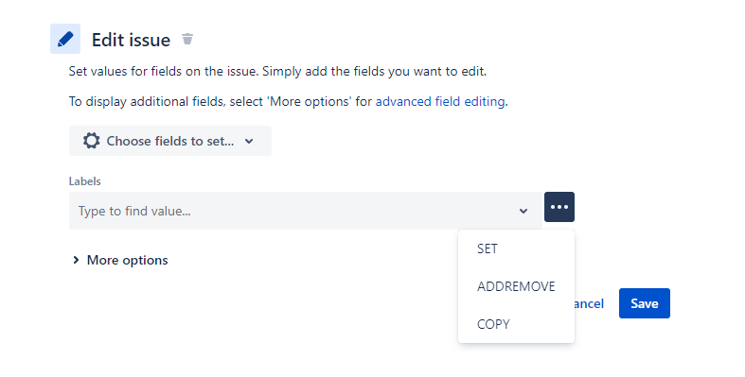Click the 'To display additional fields' sentence
Viewport: 745px width, 377px height.
coord(289,101)
